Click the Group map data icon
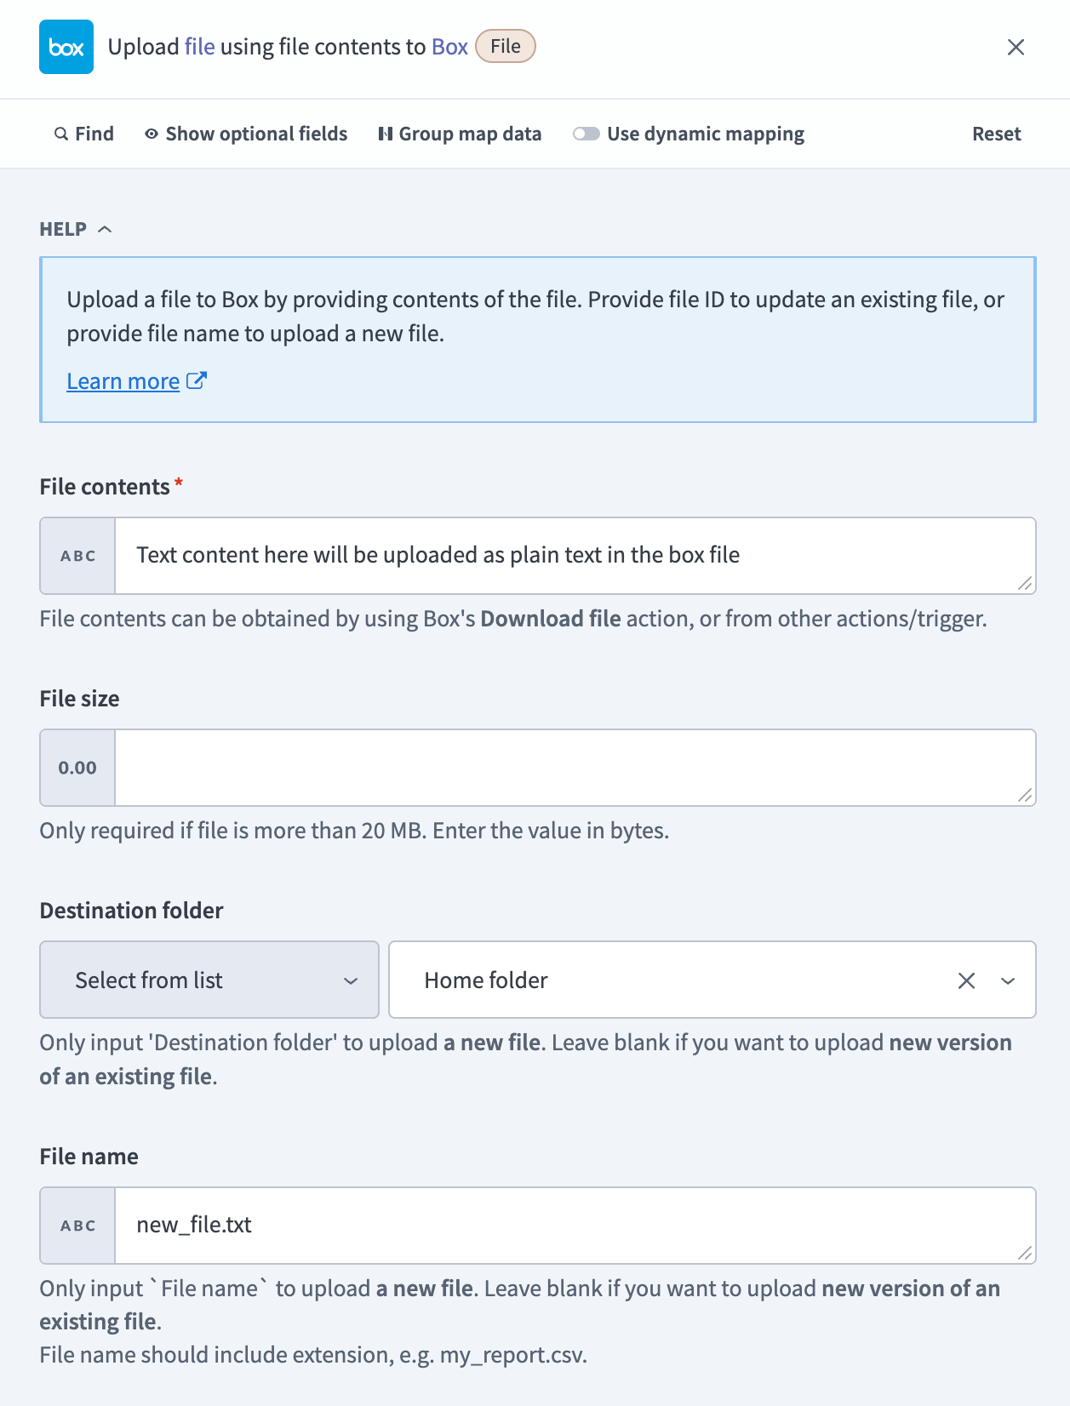The width and height of the screenshot is (1070, 1406). (386, 134)
